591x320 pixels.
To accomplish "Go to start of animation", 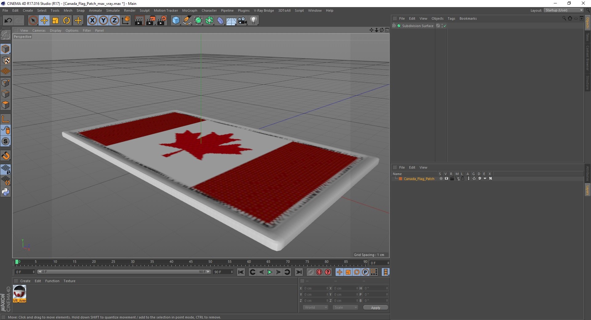I will point(241,272).
